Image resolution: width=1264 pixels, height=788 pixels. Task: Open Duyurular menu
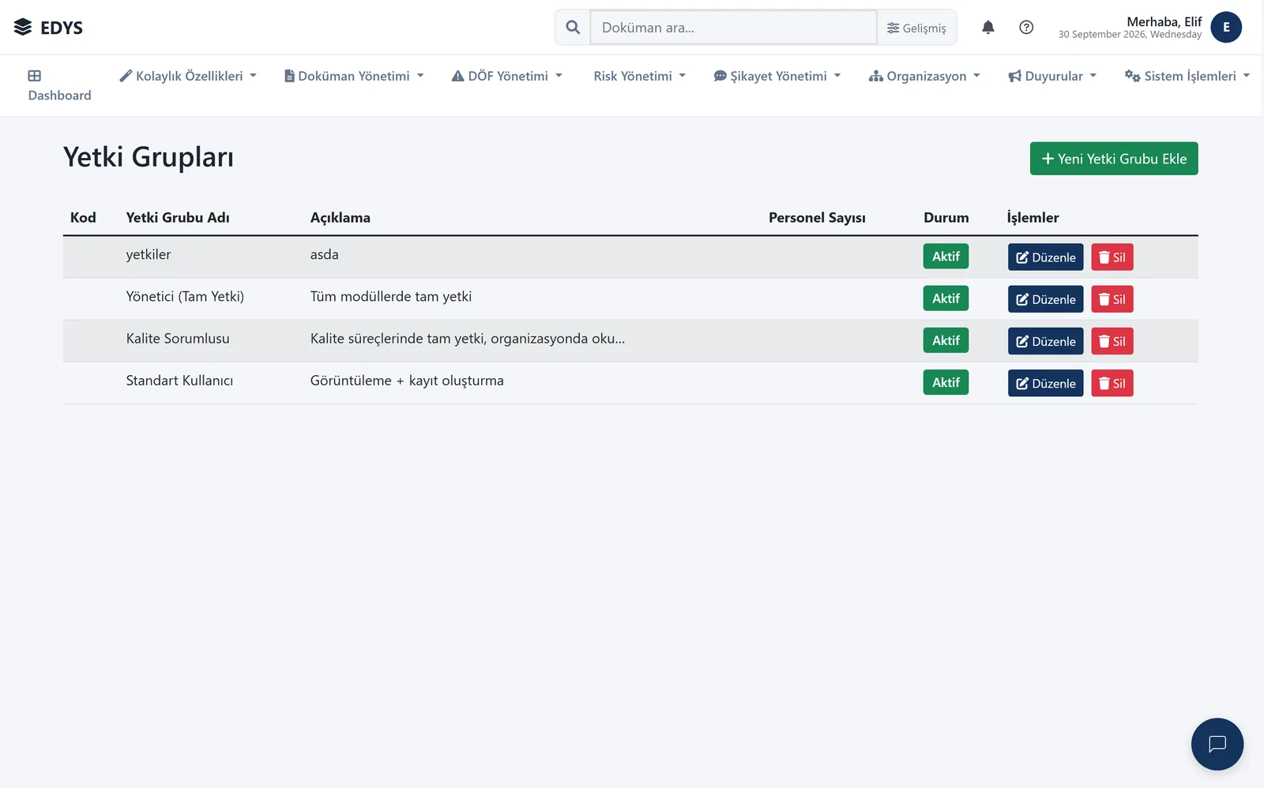pos(1052,76)
